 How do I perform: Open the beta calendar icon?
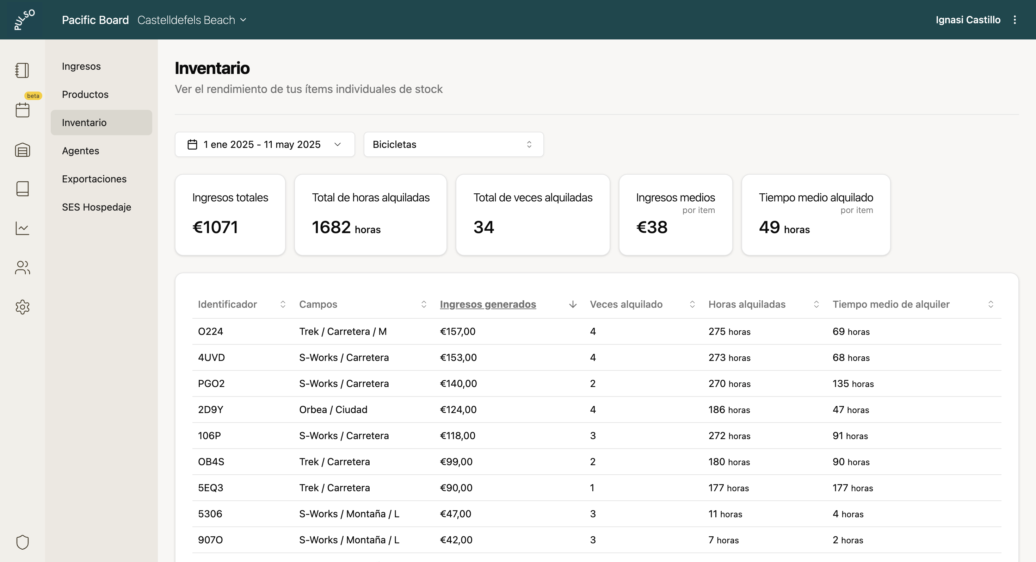[23, 110]
